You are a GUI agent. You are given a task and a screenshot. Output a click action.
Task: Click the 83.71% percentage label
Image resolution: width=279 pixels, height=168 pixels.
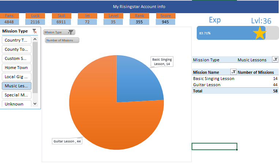(205, 33)
